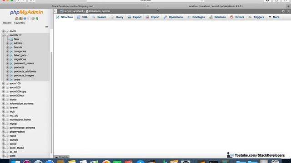Click Import tab icon
This screenshot has height=163, width=291.
pos(147,17)
